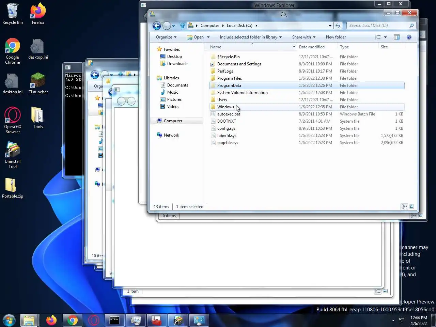
Task: Select the hiberfil.sys file
Action: tap(307, 136)
